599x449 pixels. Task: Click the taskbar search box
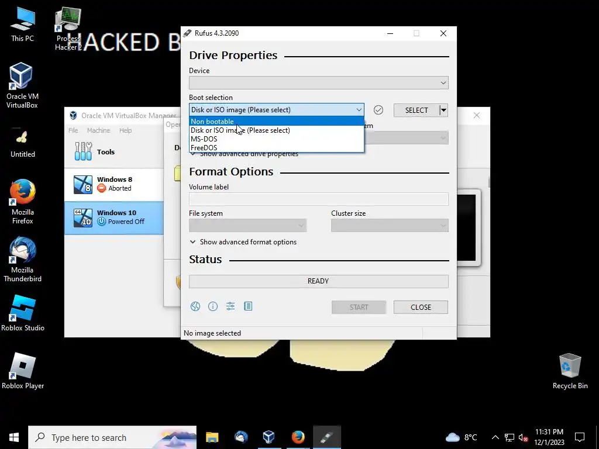(112, 437)
